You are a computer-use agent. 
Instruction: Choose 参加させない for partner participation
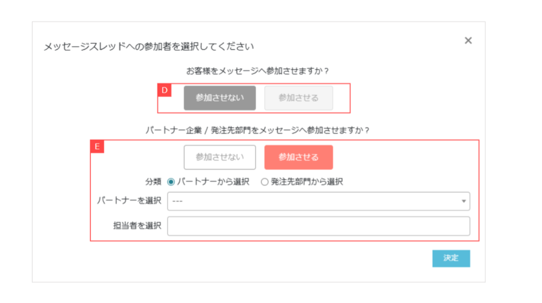pyautogui.click(x=220, y=157)
